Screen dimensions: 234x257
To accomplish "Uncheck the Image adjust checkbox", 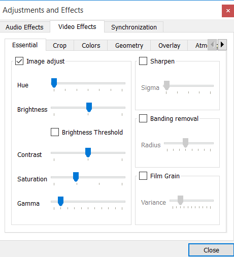I will 19,61.
